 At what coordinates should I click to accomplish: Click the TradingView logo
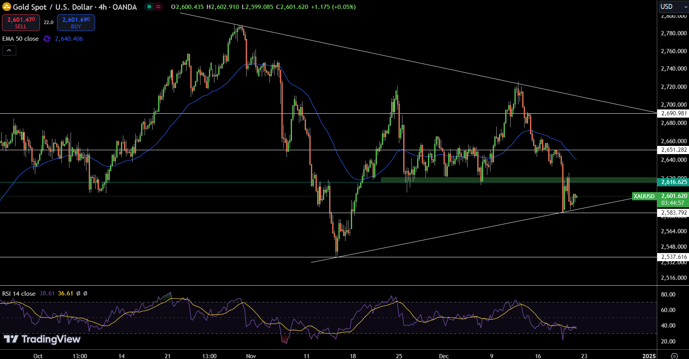point(42,339)
